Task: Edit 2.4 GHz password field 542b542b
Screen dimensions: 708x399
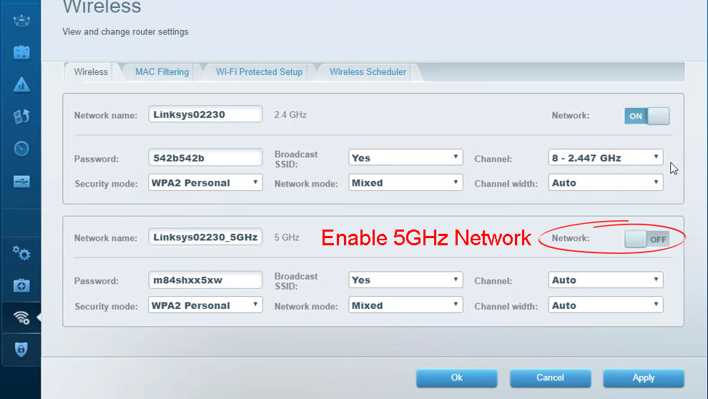Action: click(205, 157)
